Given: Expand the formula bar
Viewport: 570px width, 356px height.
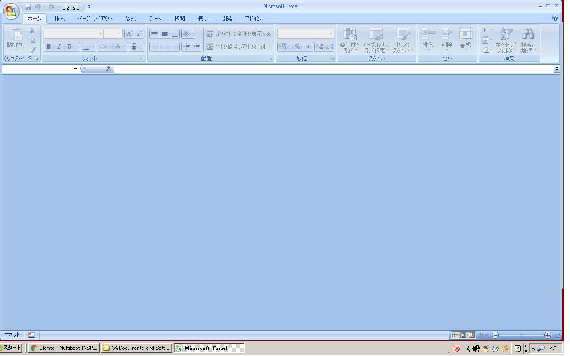Looking at the screenshot, I should click(557, 68).
